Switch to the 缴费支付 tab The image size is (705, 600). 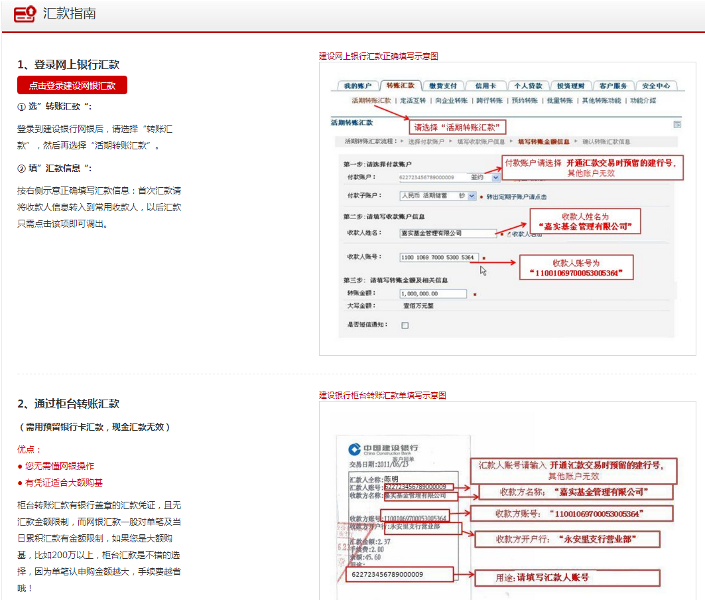pos(442,86)
